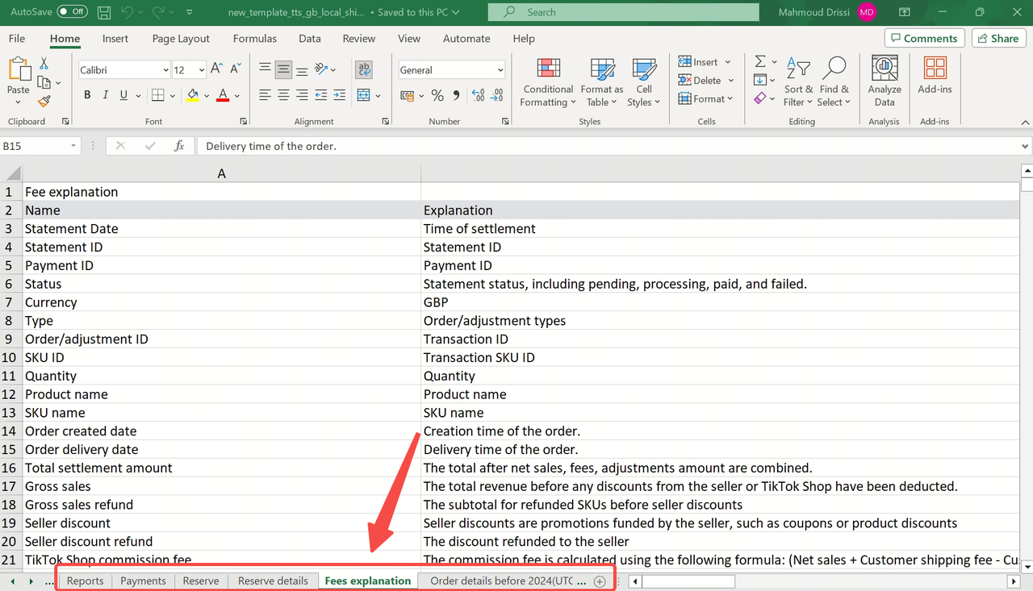Decrease the cell indent
The height and width of the screenshot is (591, 1033).
(321, 95)
